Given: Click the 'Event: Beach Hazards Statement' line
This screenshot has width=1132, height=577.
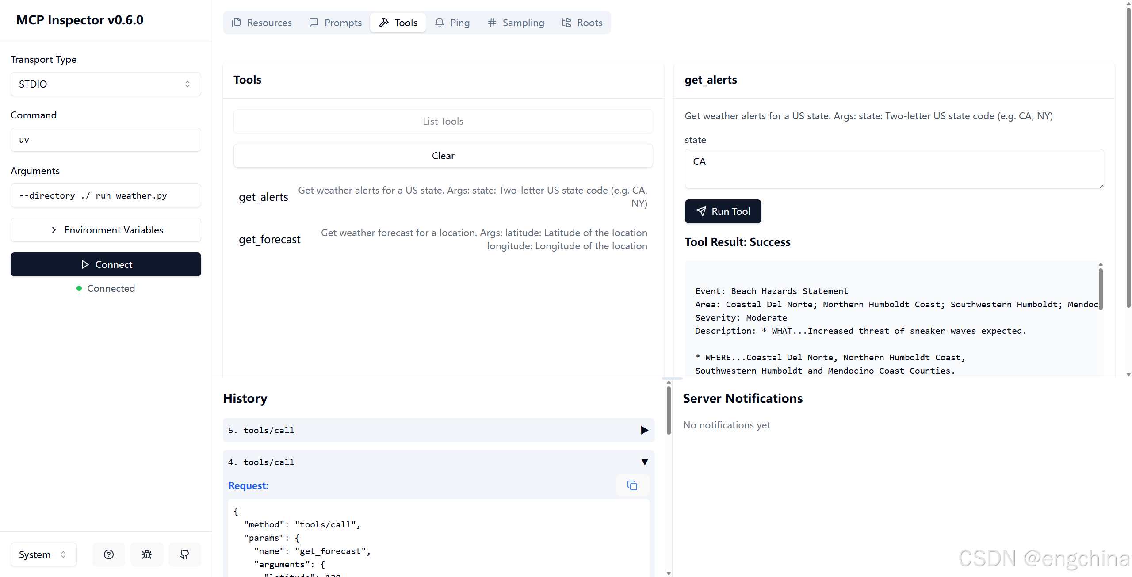Looking at the screenshot, I should (772, 291).
